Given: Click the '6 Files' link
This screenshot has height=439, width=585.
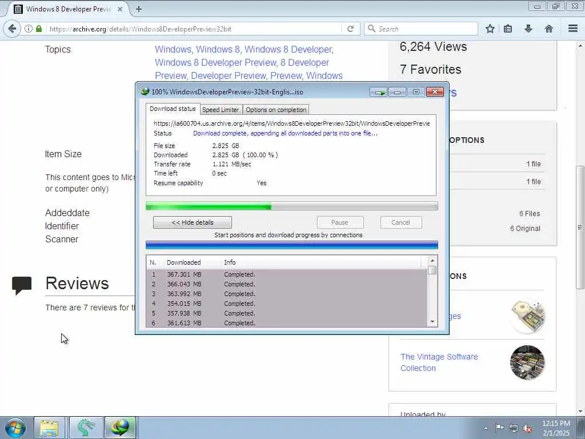Looking at the screenshot, I should (530, 214).
